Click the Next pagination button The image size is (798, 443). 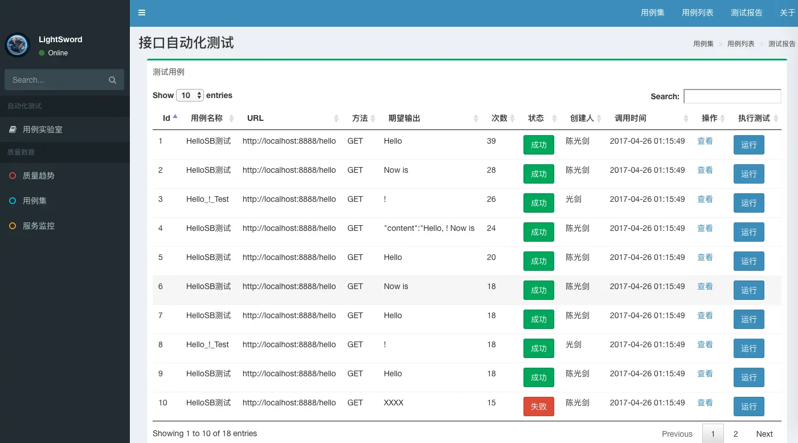coord(764,434)
